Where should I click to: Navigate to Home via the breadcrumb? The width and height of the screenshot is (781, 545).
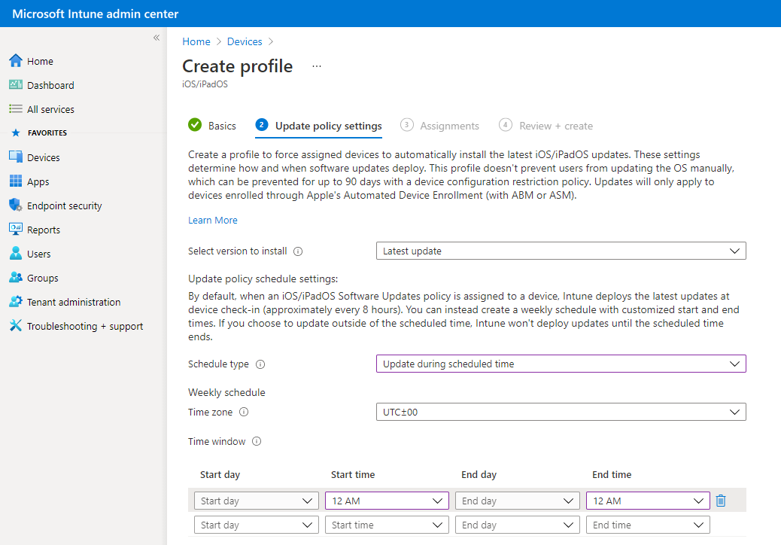click(x=196, y=41)
